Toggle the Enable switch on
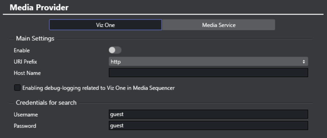Viewport: 327px width, 138px height. click(x=115, y=50)
